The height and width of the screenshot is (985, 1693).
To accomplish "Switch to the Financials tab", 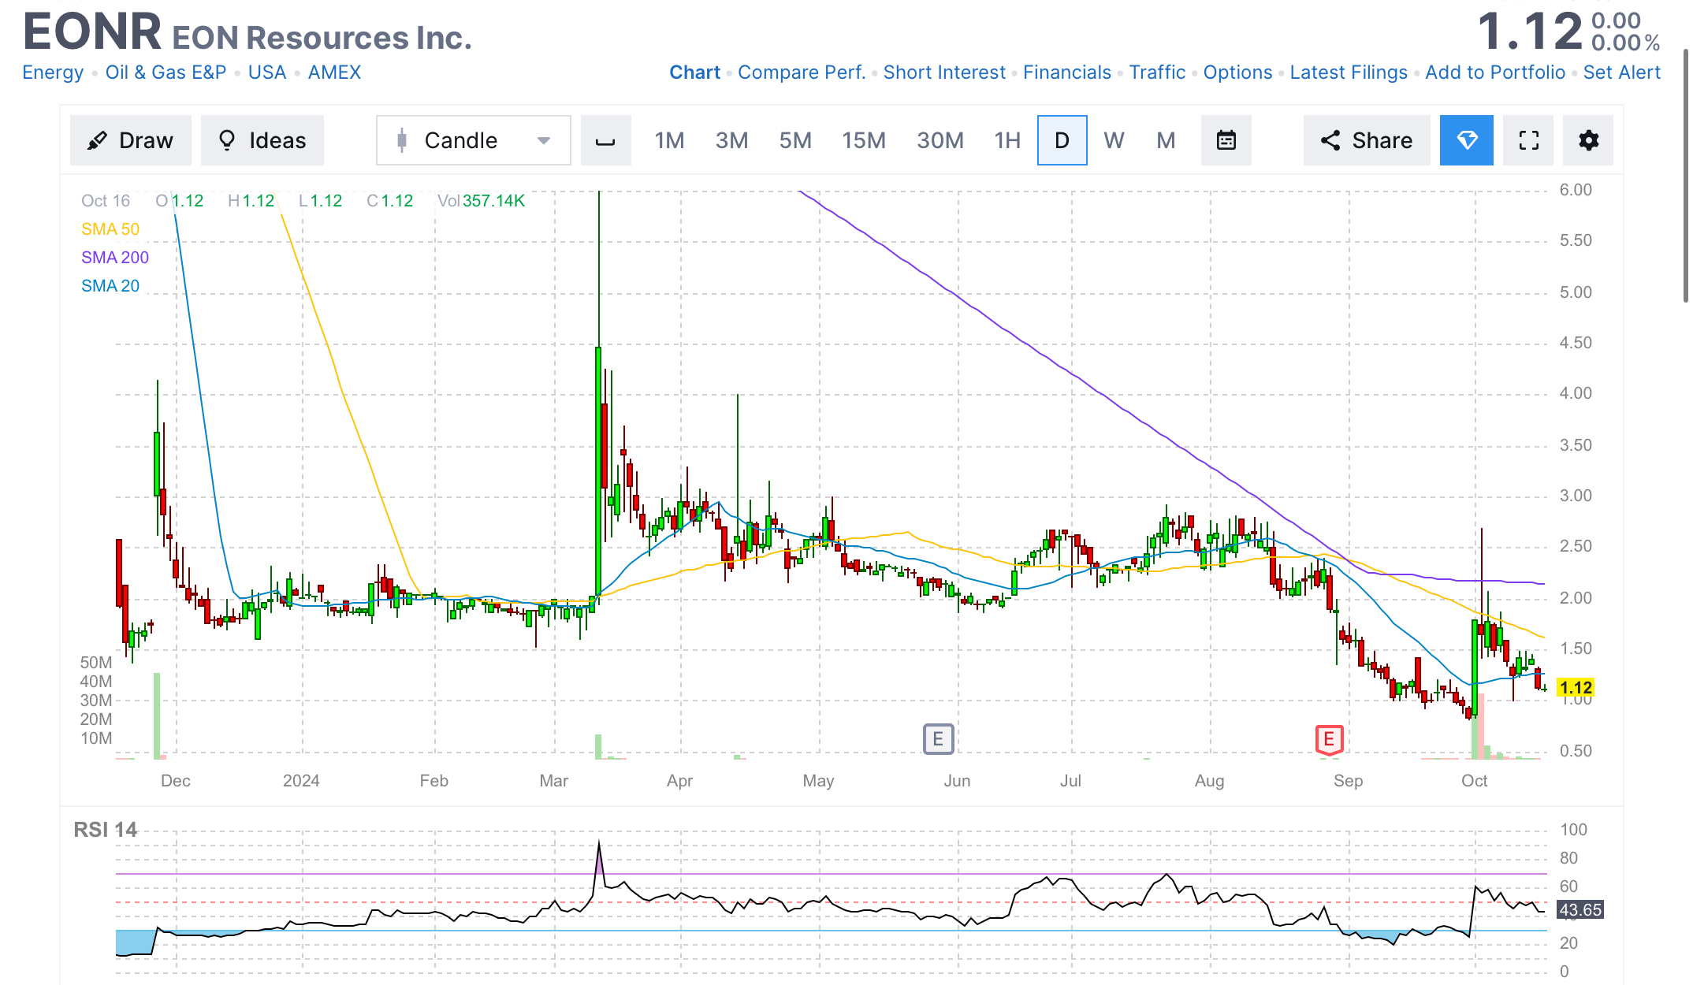I will 1067,72.
